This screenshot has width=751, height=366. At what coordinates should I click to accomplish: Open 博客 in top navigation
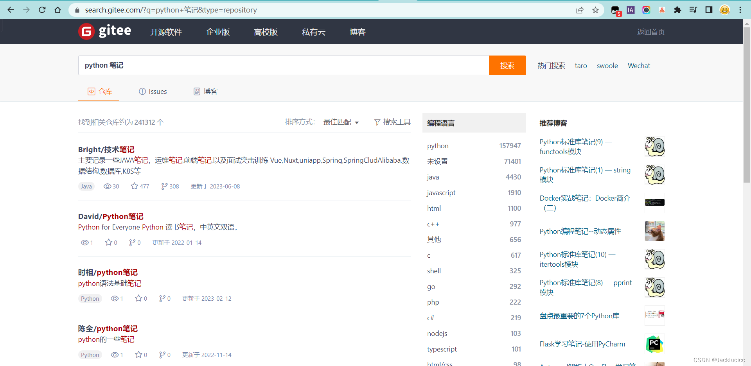coord(358,32)
